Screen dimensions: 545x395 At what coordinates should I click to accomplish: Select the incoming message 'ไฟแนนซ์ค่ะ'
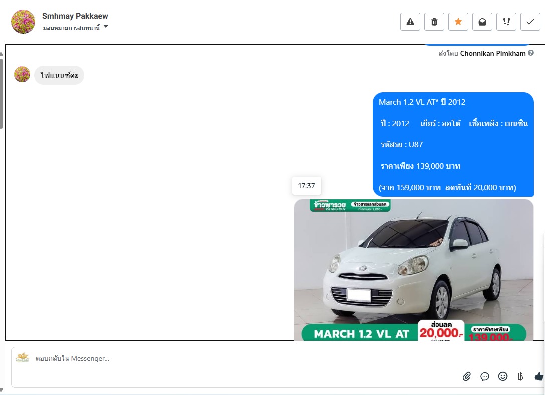tap(59, 75)
